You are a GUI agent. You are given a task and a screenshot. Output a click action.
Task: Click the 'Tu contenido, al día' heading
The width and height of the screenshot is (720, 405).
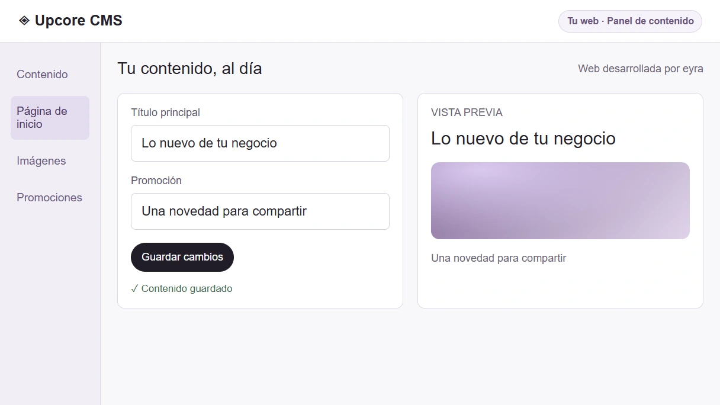pyautogui.click(x=189, y=69)
